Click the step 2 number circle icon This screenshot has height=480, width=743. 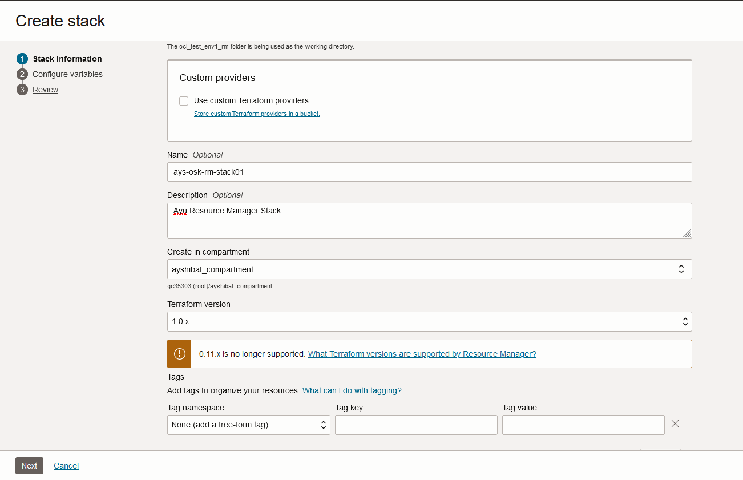pos(22,74)
